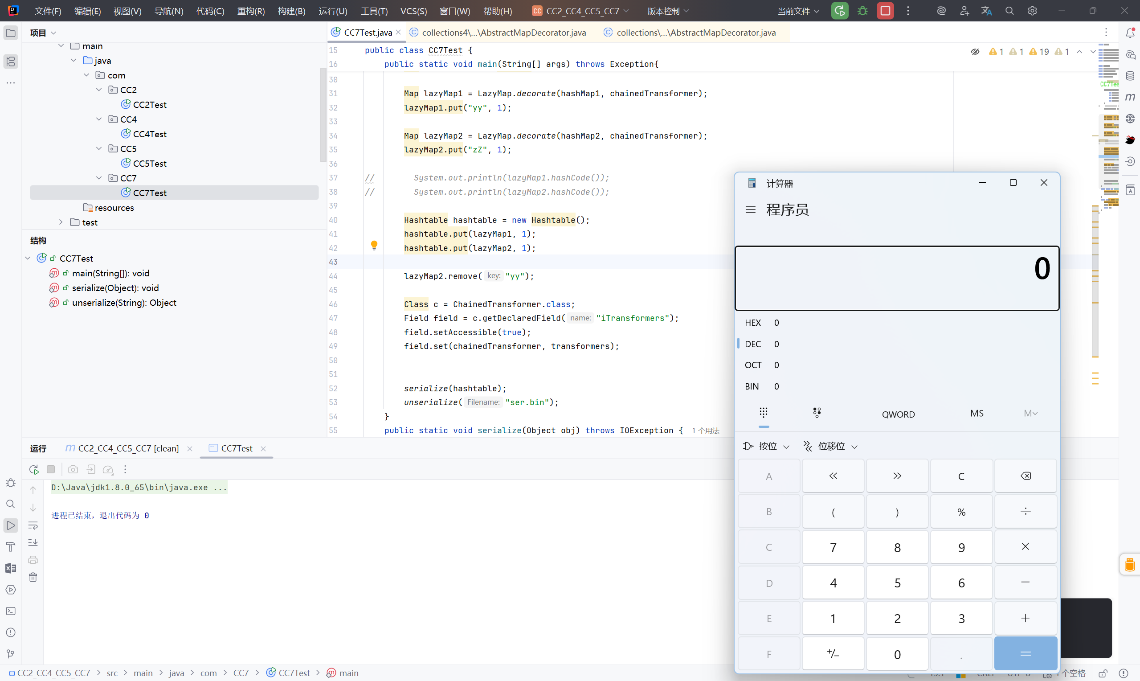Click the yellow intention lightbulb on line 42
The width and height of the screenshot is (1140, 681).
[x=374, y=245]
